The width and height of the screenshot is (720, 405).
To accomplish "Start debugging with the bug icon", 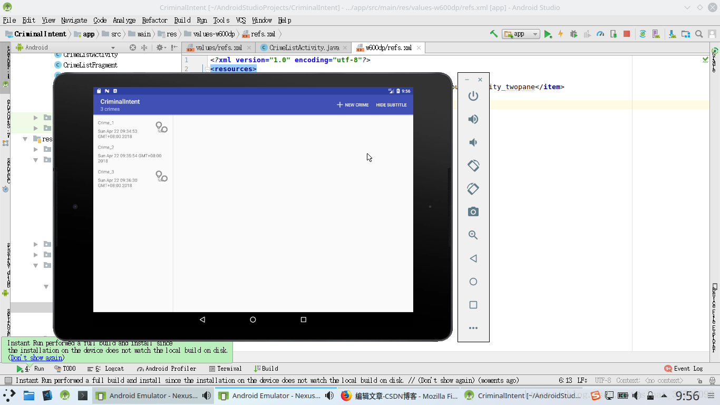I will [573, 34].
